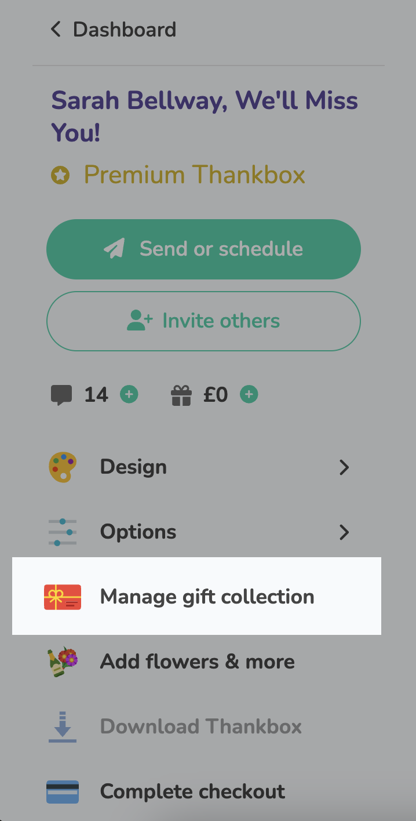Click the messages speech bubble icon
Screen dimensions: 416x821
pyautogui.click(x=63, y=394)
